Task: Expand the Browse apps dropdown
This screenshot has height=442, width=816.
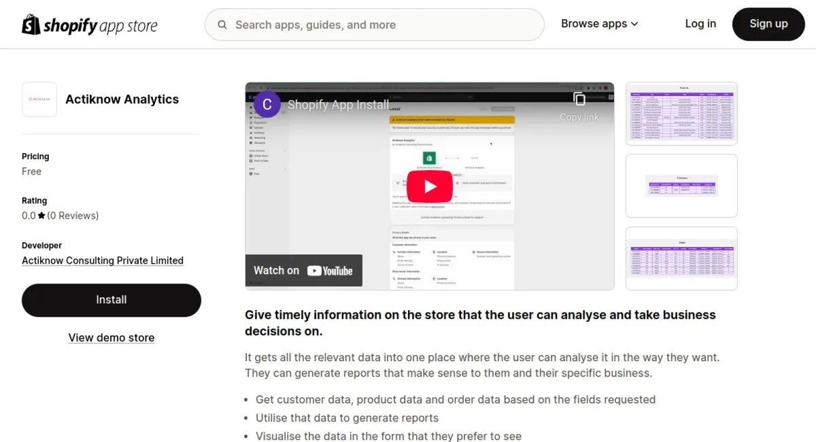Action: click(599, 24)
